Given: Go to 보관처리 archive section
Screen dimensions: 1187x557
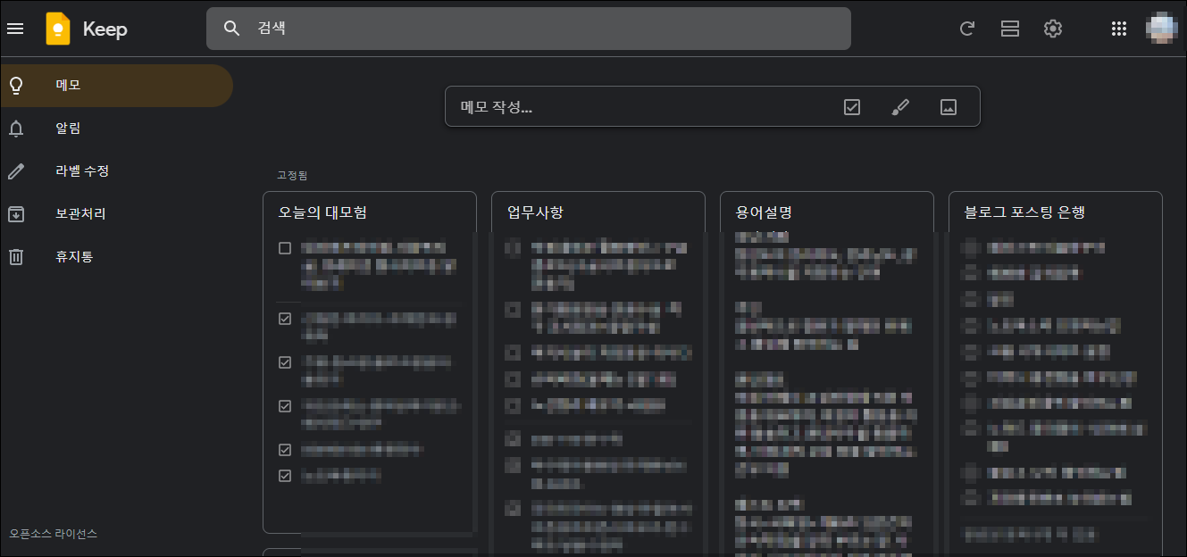Looking at the screenshot, I should tap(116, 214).
